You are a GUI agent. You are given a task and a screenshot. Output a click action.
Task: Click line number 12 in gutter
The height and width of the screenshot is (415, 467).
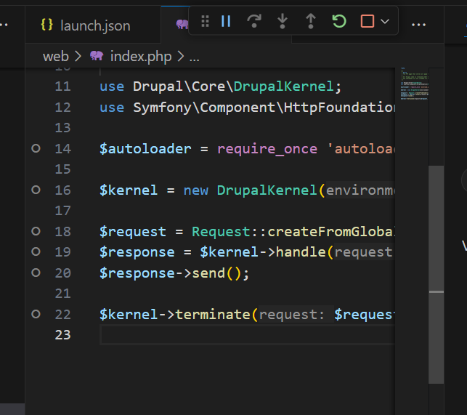pyautogui.click(x=63, y=108)
